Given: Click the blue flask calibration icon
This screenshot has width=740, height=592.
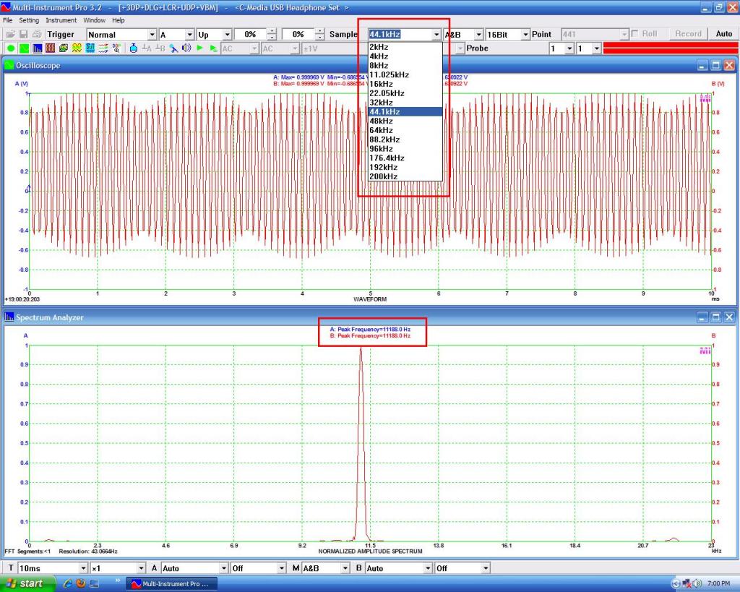Looking at the screenshot, I should tap(133, 48).
